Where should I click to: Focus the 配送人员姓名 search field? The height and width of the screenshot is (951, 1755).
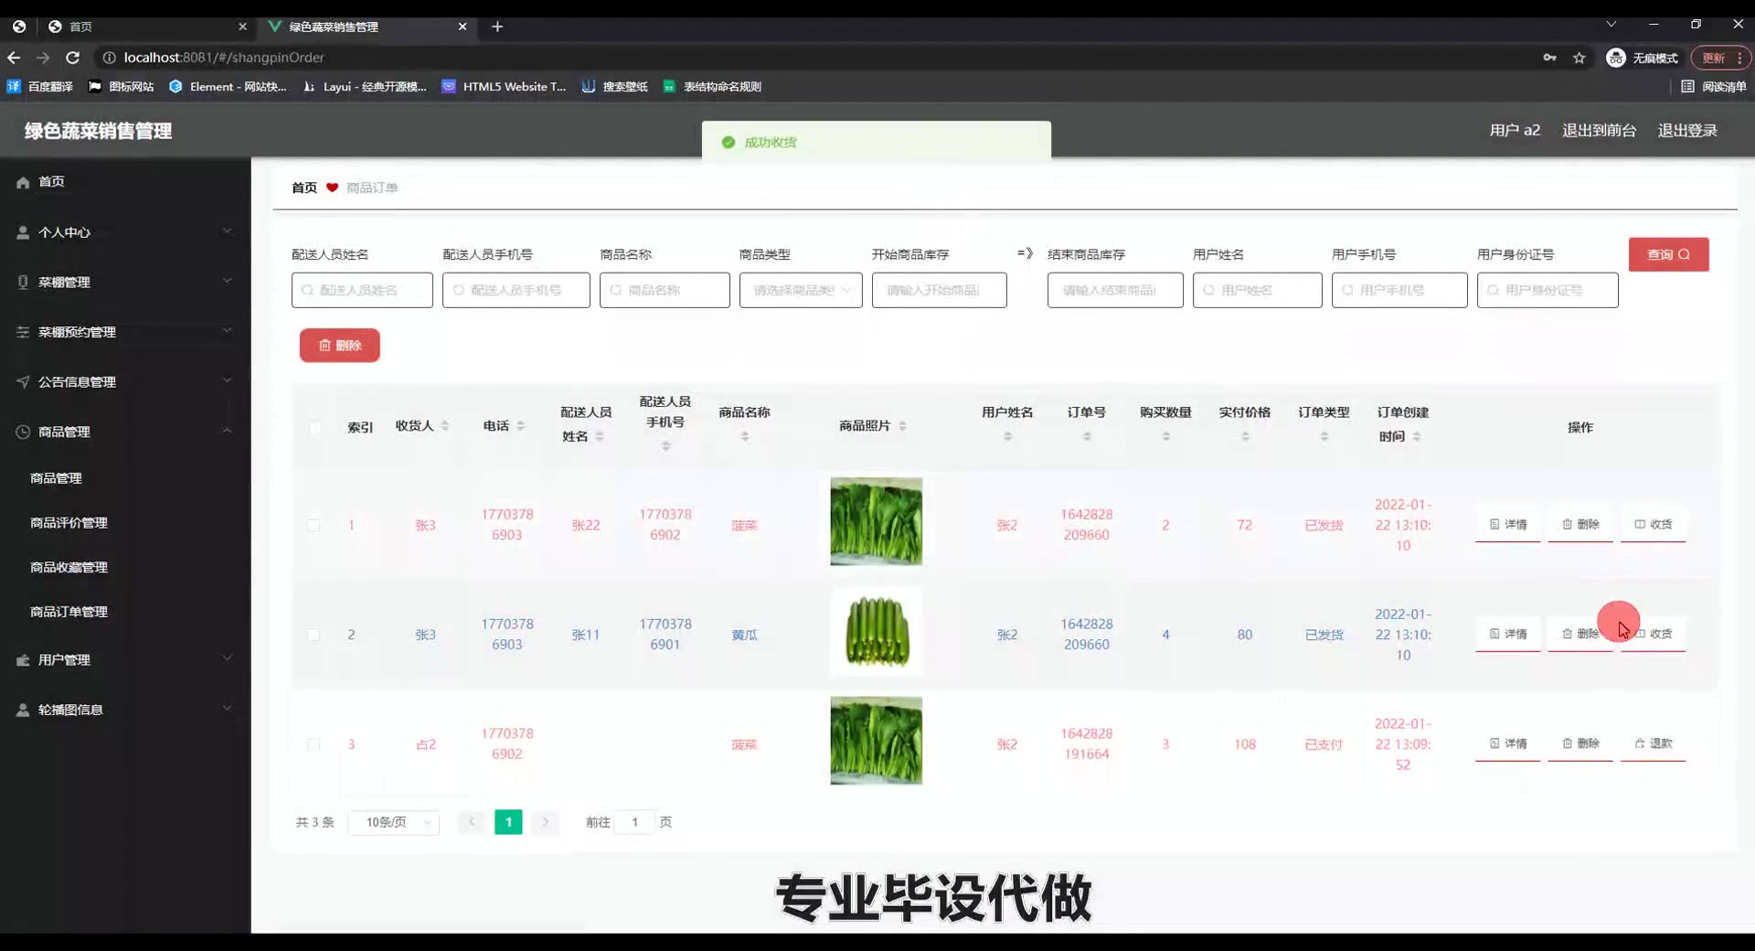coord(362,290)
